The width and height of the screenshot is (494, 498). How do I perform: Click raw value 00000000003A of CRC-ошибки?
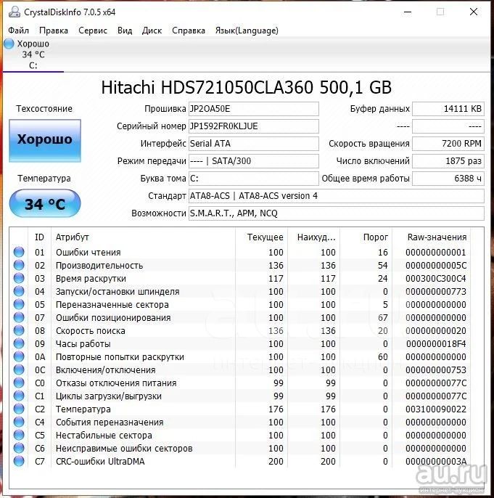click(x=436, y=461)
